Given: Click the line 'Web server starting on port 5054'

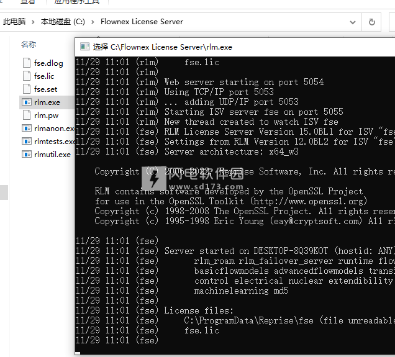Looking at the screenshot, I should coord(244,82).
